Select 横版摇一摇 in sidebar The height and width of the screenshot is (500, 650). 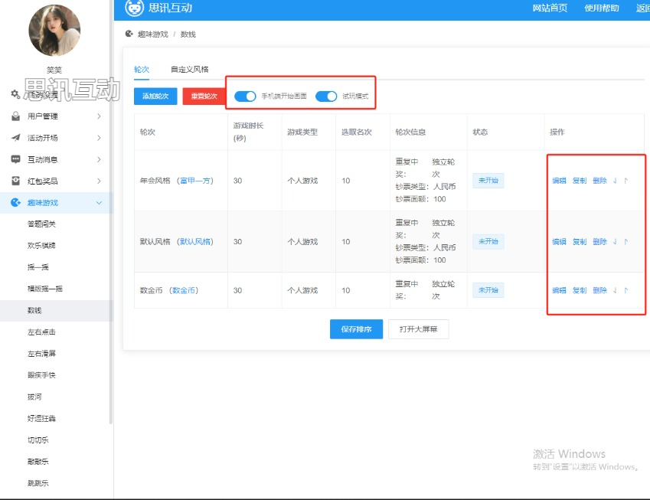44,289
